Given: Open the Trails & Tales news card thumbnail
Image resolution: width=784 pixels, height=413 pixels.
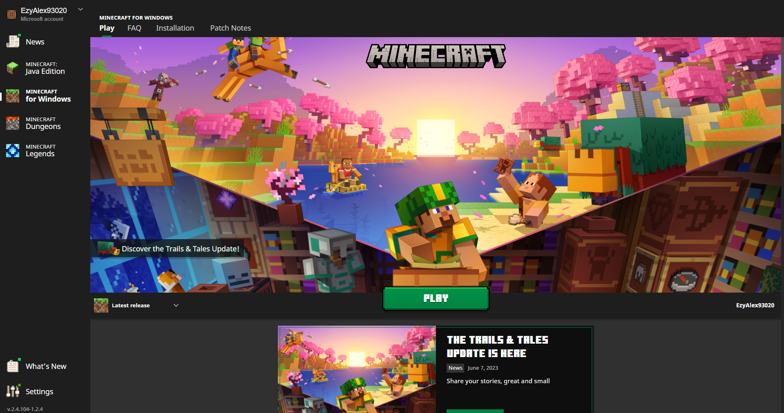Looking at the screenshot, I should point(357,369).
